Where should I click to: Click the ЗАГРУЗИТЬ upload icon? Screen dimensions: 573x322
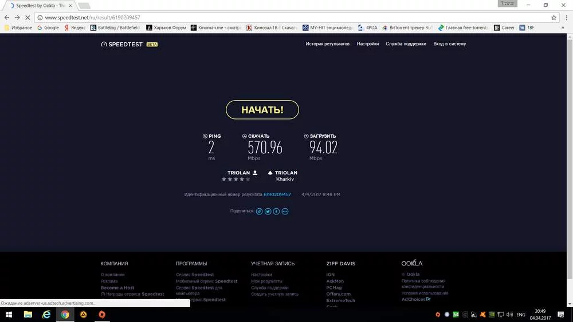point(306,136)
